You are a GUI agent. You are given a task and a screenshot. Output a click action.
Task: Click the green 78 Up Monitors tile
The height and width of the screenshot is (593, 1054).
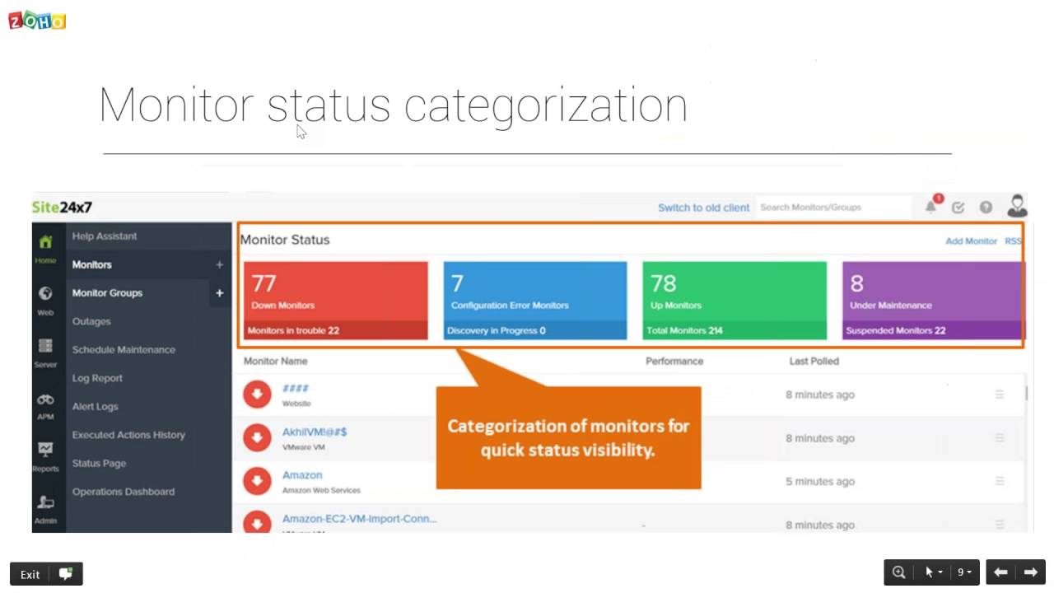[735, 301]
